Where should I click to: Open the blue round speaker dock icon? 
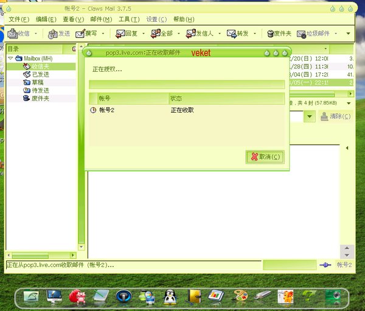tap(123, 296)
